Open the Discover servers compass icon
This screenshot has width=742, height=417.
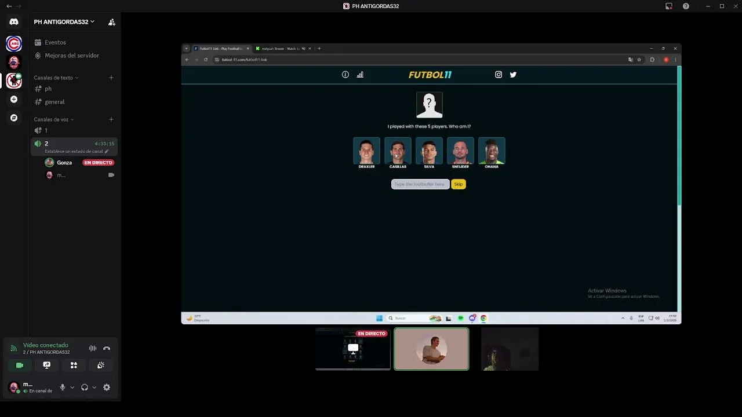click(14, 118)
